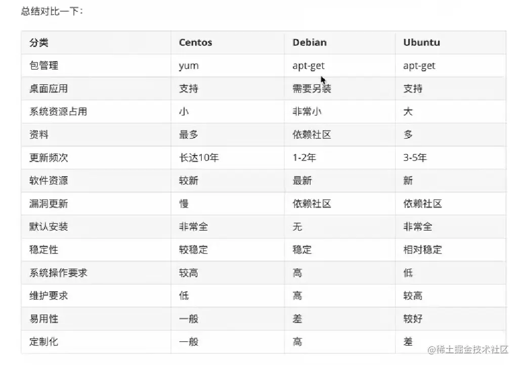
Task: Click the yum cell under Centos
Action: pyautogui.click(x=189, y=66)
